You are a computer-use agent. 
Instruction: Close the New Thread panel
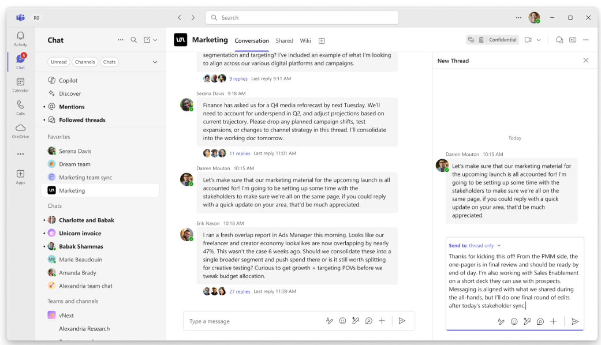tap(585, 61)
